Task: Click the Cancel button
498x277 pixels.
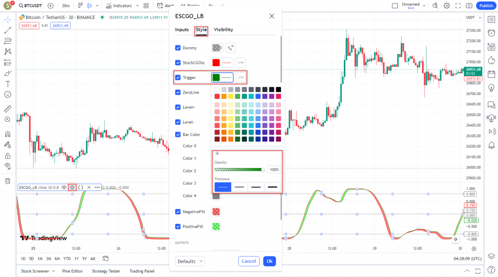Action: click(x=249, y=261)
